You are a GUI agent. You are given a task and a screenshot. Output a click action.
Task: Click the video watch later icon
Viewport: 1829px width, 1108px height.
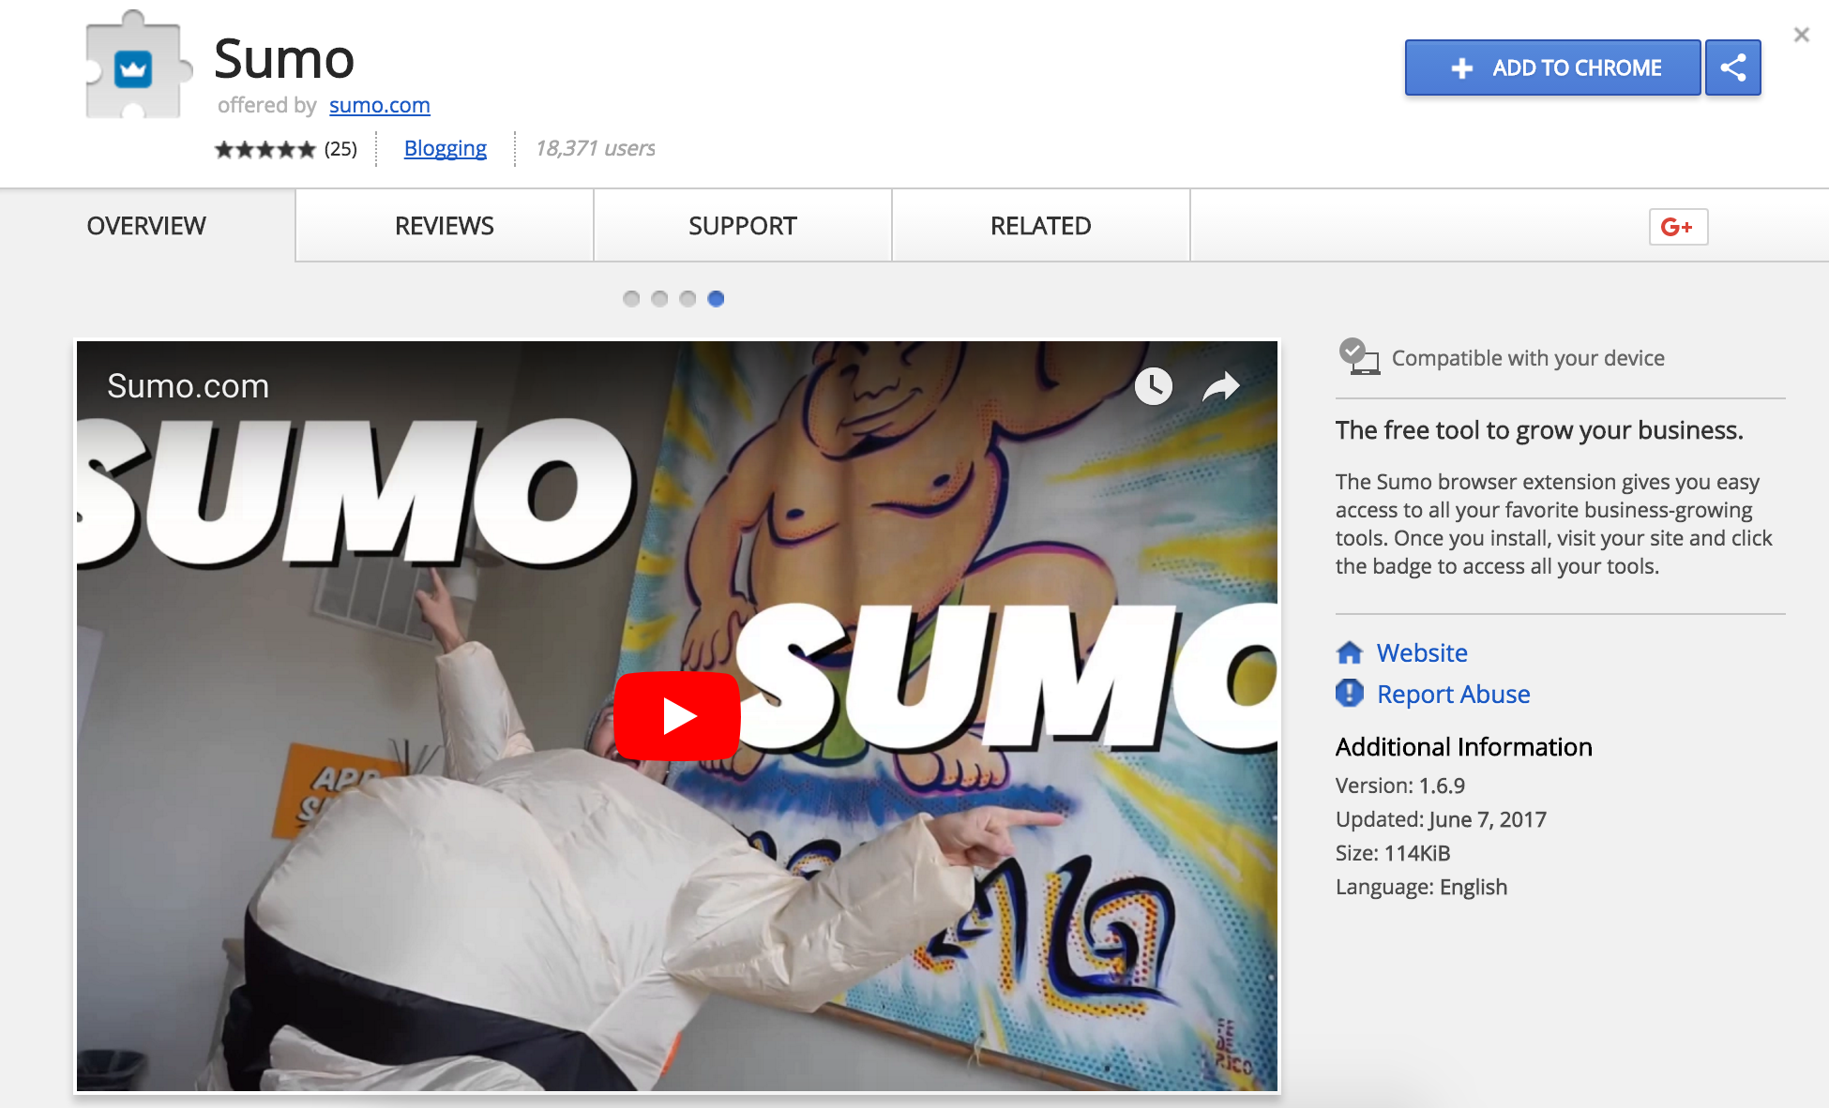pyautogui.click(x=1154, y=383)
